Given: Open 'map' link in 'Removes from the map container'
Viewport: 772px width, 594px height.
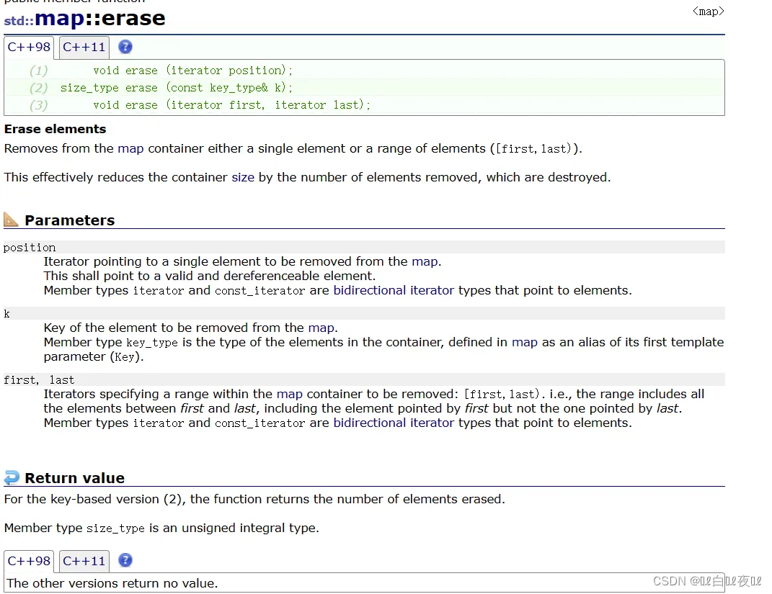Looking at the screenshot, I should (x=130, y=148).
